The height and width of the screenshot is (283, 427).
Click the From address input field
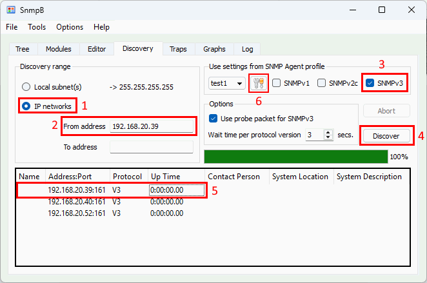[152, 126]
